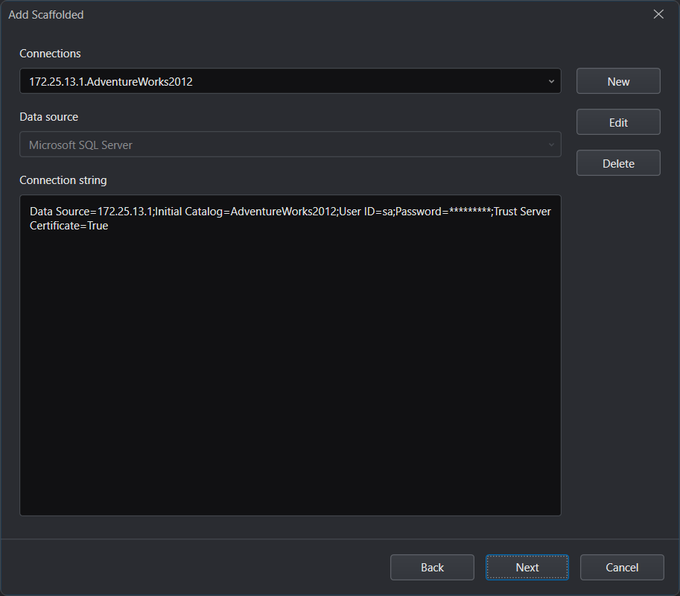Cancel the scaffolding wizard

pyautogui.click(x=622, y=567)
